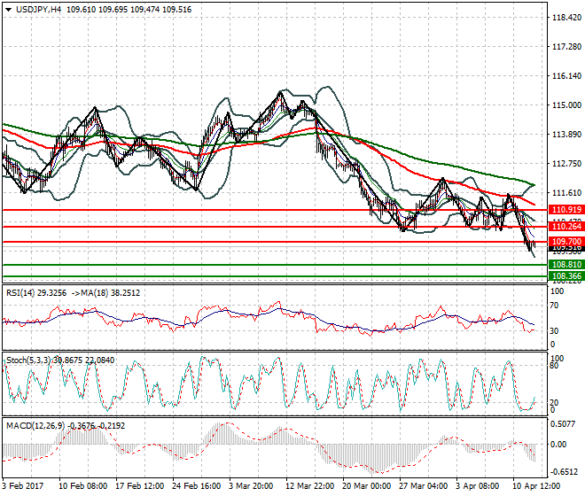Screen dimensions: 585x496
Task: Click the 70 level on RSI scale
Action: (x=555, y=305)
